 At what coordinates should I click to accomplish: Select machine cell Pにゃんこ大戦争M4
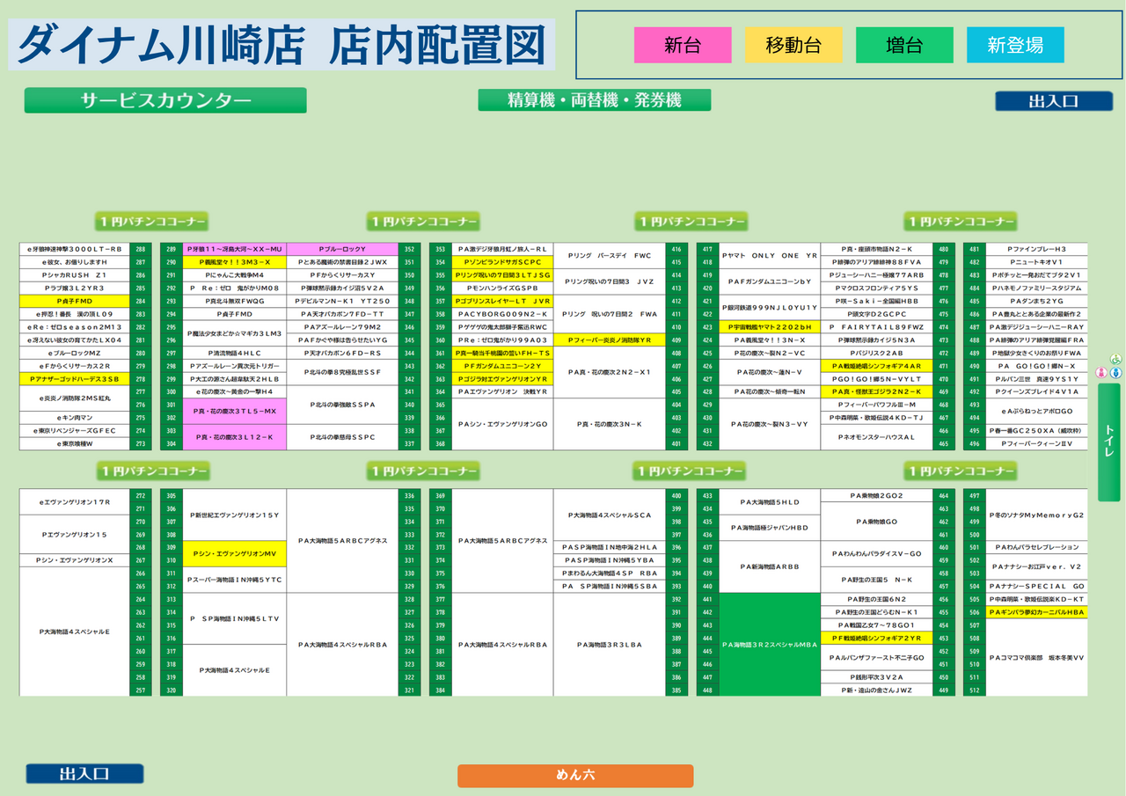pyautogui.click(x=234, y=275)
